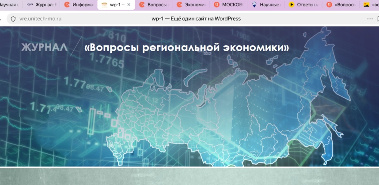
Task: Click the ЖУРНАЛ text in the header
Action: [44, 48]
